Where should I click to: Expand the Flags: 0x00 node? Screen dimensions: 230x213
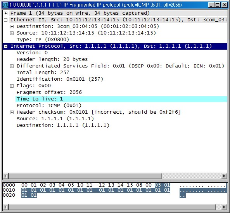click(x=12, y=86)
